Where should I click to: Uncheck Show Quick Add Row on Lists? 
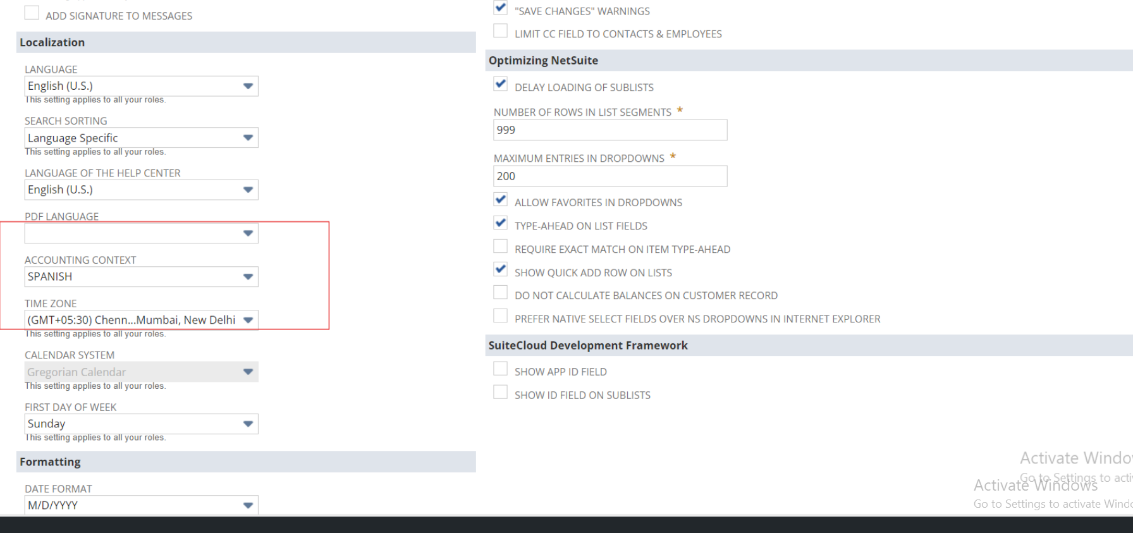click(x=500, y=270)
